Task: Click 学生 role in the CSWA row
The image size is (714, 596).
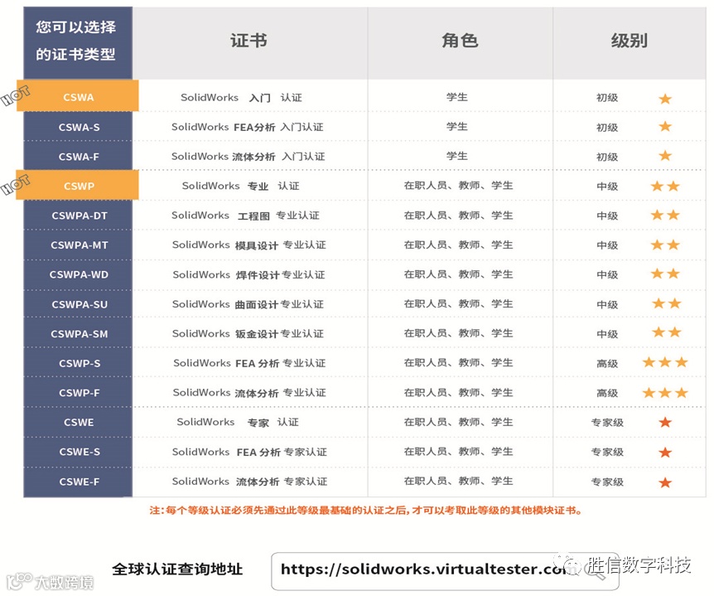Action: (x=457, y=97)
